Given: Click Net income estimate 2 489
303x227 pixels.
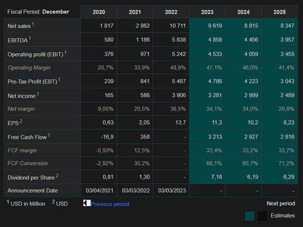Looking at the screenshot, I should click(x=287, y=95).
